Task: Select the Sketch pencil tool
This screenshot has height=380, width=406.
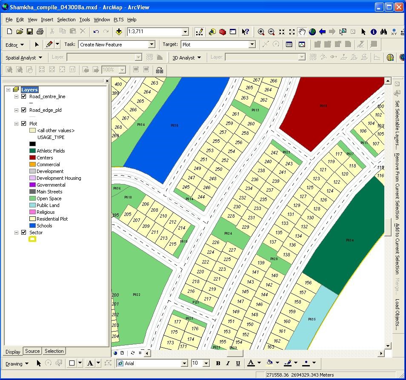Action: coord(49,44)
